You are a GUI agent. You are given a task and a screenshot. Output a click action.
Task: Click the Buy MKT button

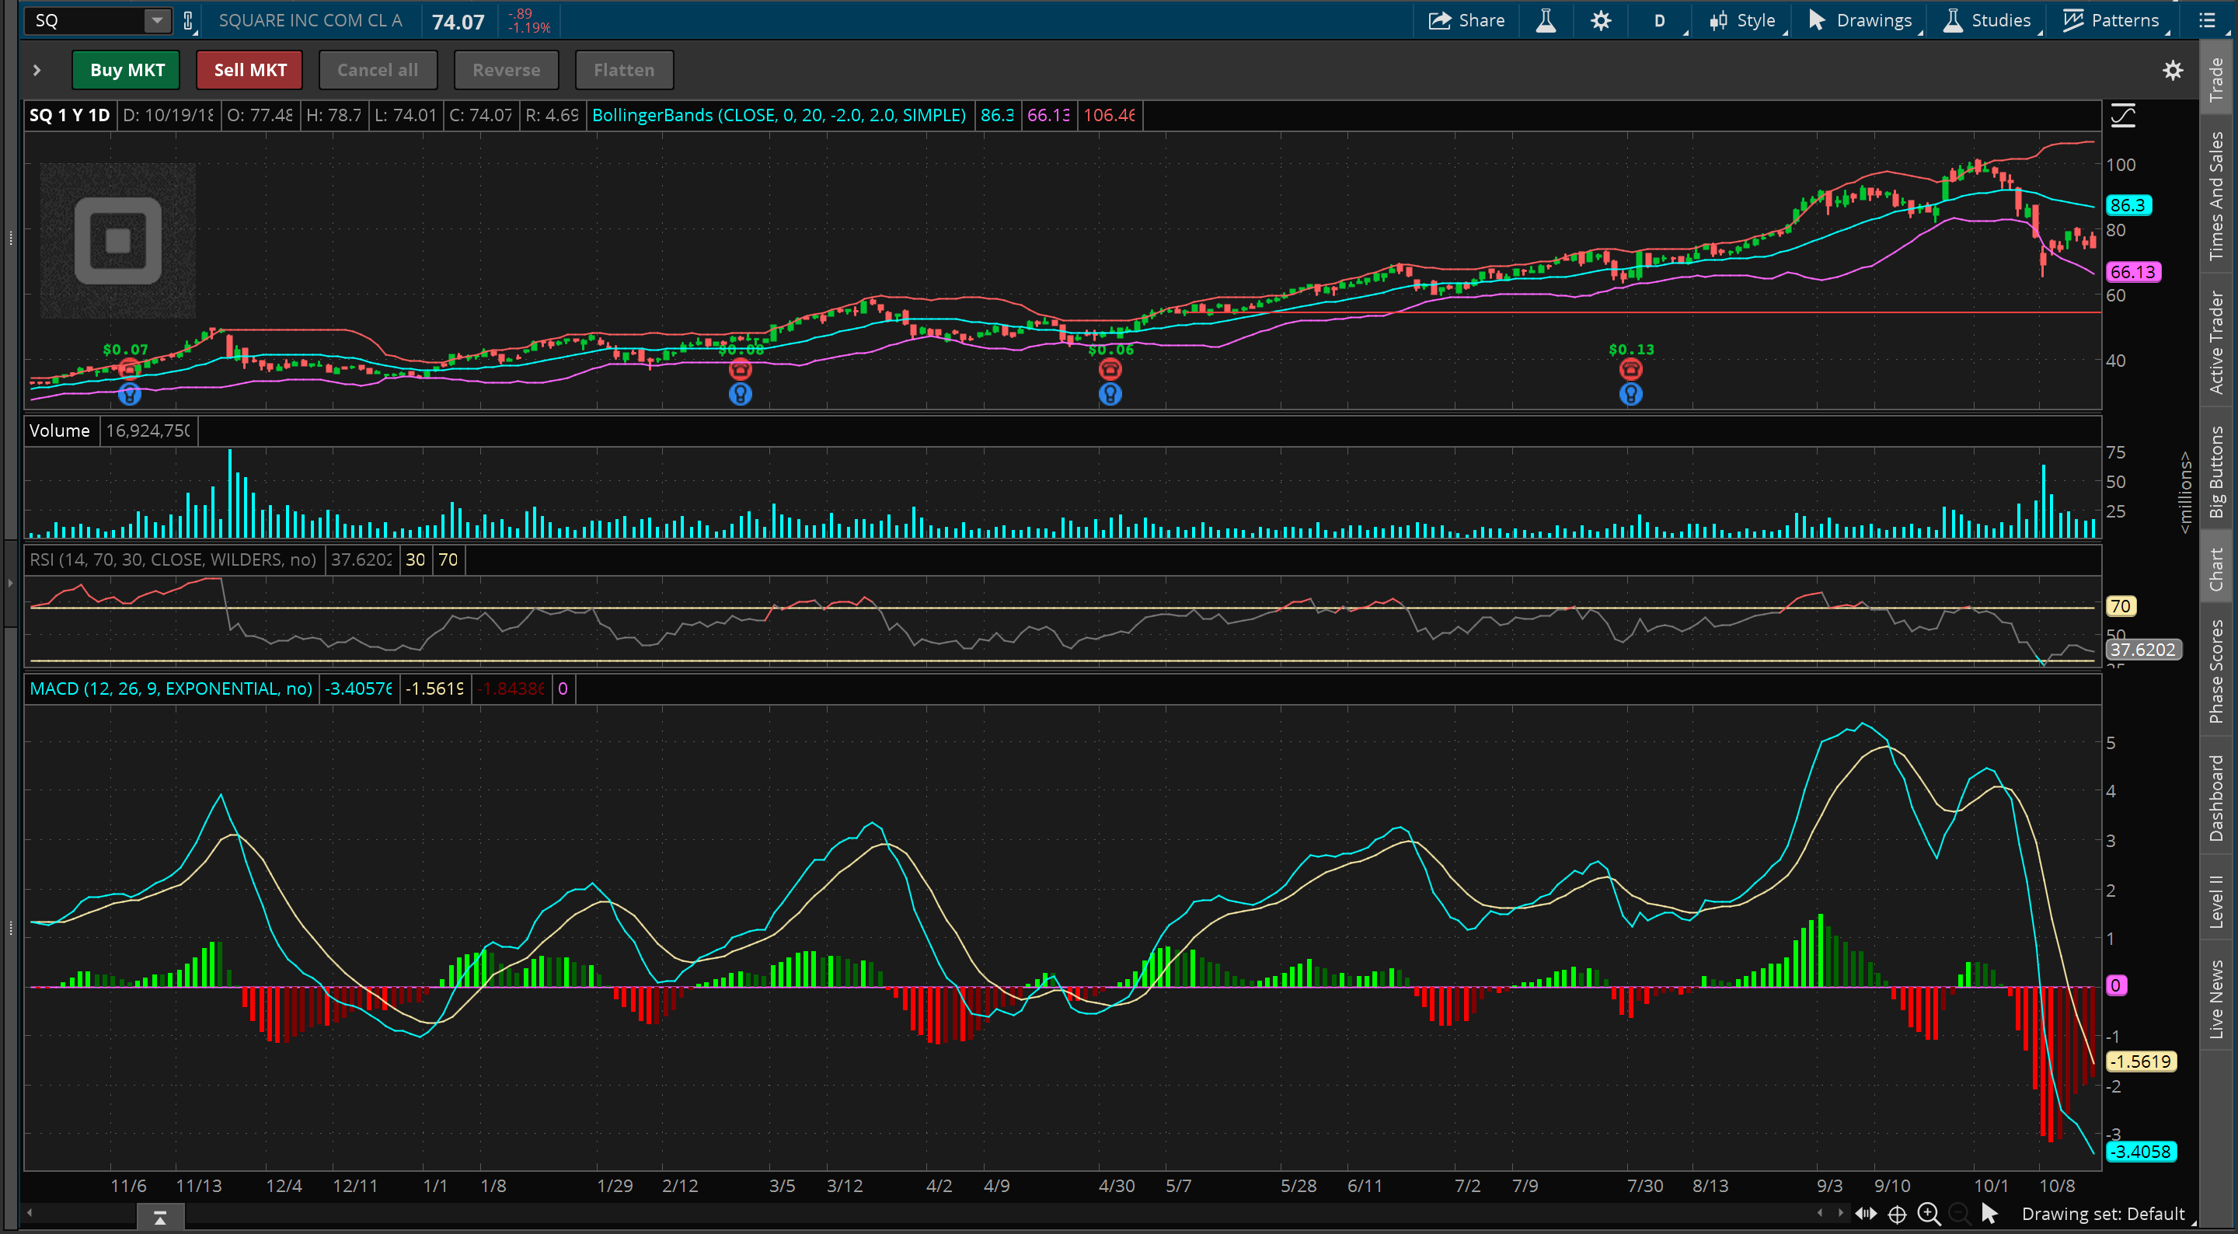pyautogui.click(x=127, y=71)
